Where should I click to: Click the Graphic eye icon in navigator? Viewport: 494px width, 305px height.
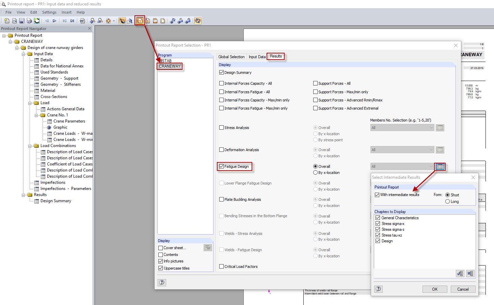pos(49,127)
